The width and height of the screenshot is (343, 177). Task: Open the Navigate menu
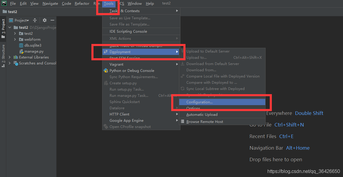tap(50, 4)
